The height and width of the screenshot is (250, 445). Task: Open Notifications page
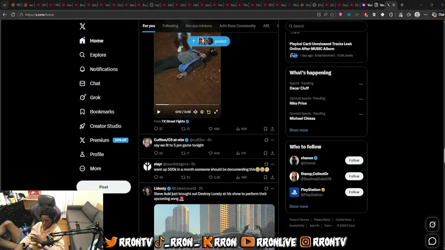pyautogui.click(x=99, y=69)
